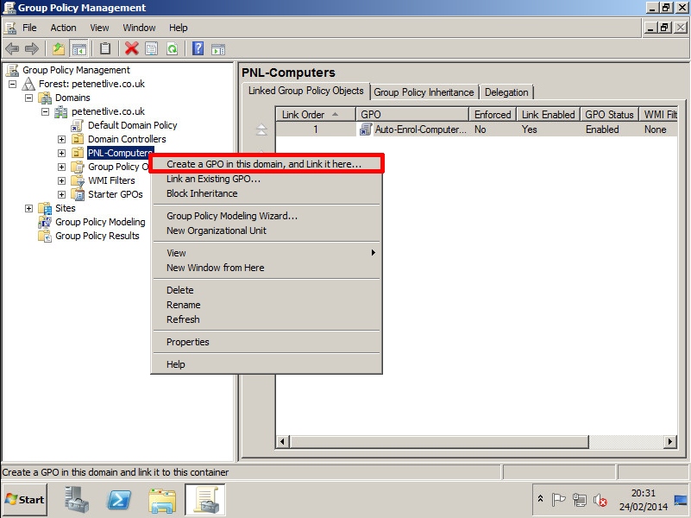
Task: Toggle the Show/Hide Console Tree icon
Action: 79,48
